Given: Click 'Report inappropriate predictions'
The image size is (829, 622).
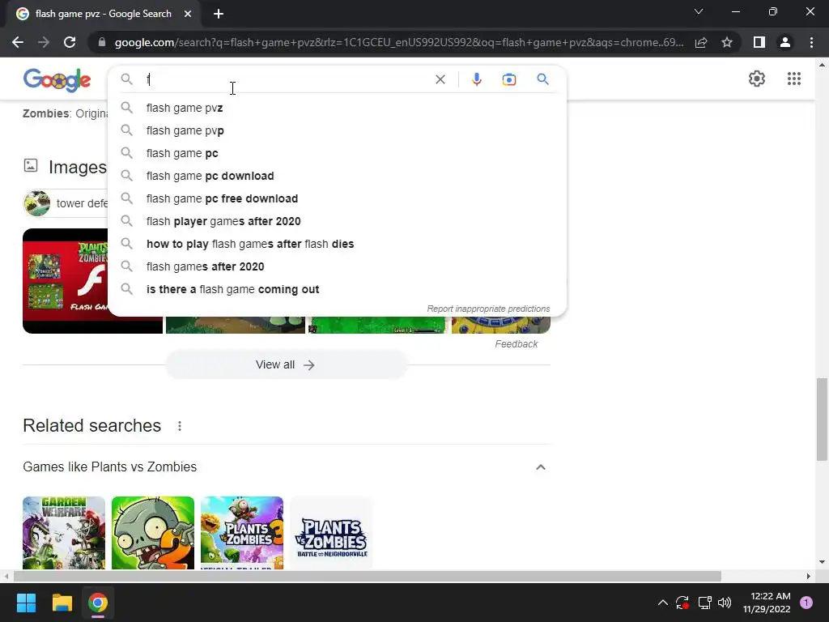Looking at the screenshot, I should [x=488, y=309].
